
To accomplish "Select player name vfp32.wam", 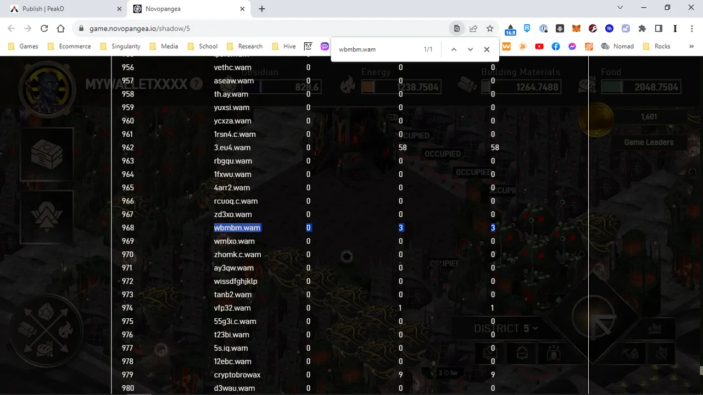I will point(232,308).
